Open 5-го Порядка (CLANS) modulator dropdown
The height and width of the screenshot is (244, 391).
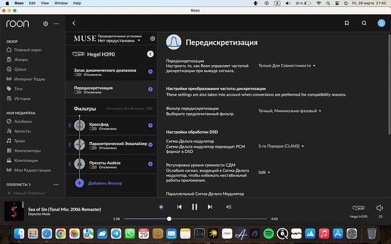[x=281, y=146]
